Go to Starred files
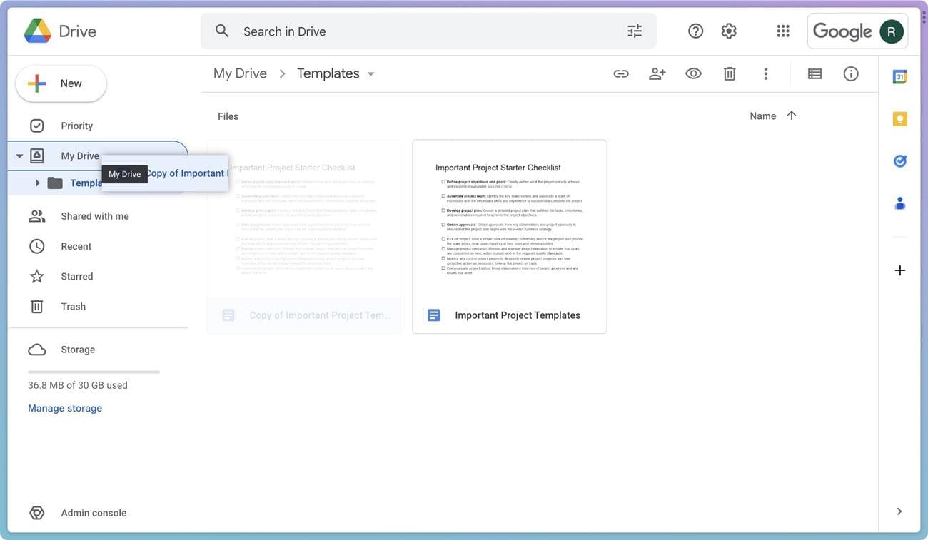The width and height of the screenshot is (928, 540). tap(76, 276)
